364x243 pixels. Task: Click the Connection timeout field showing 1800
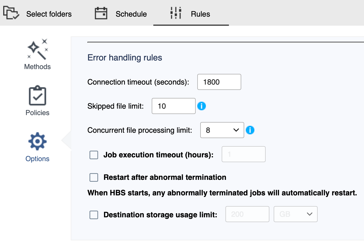click(x=219, y=82)
